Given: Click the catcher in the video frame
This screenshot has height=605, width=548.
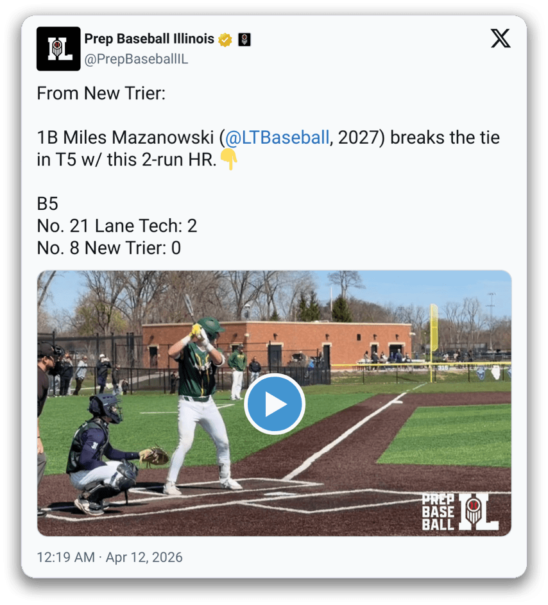Looking at the screenshot, I should (x=110, y=454).
